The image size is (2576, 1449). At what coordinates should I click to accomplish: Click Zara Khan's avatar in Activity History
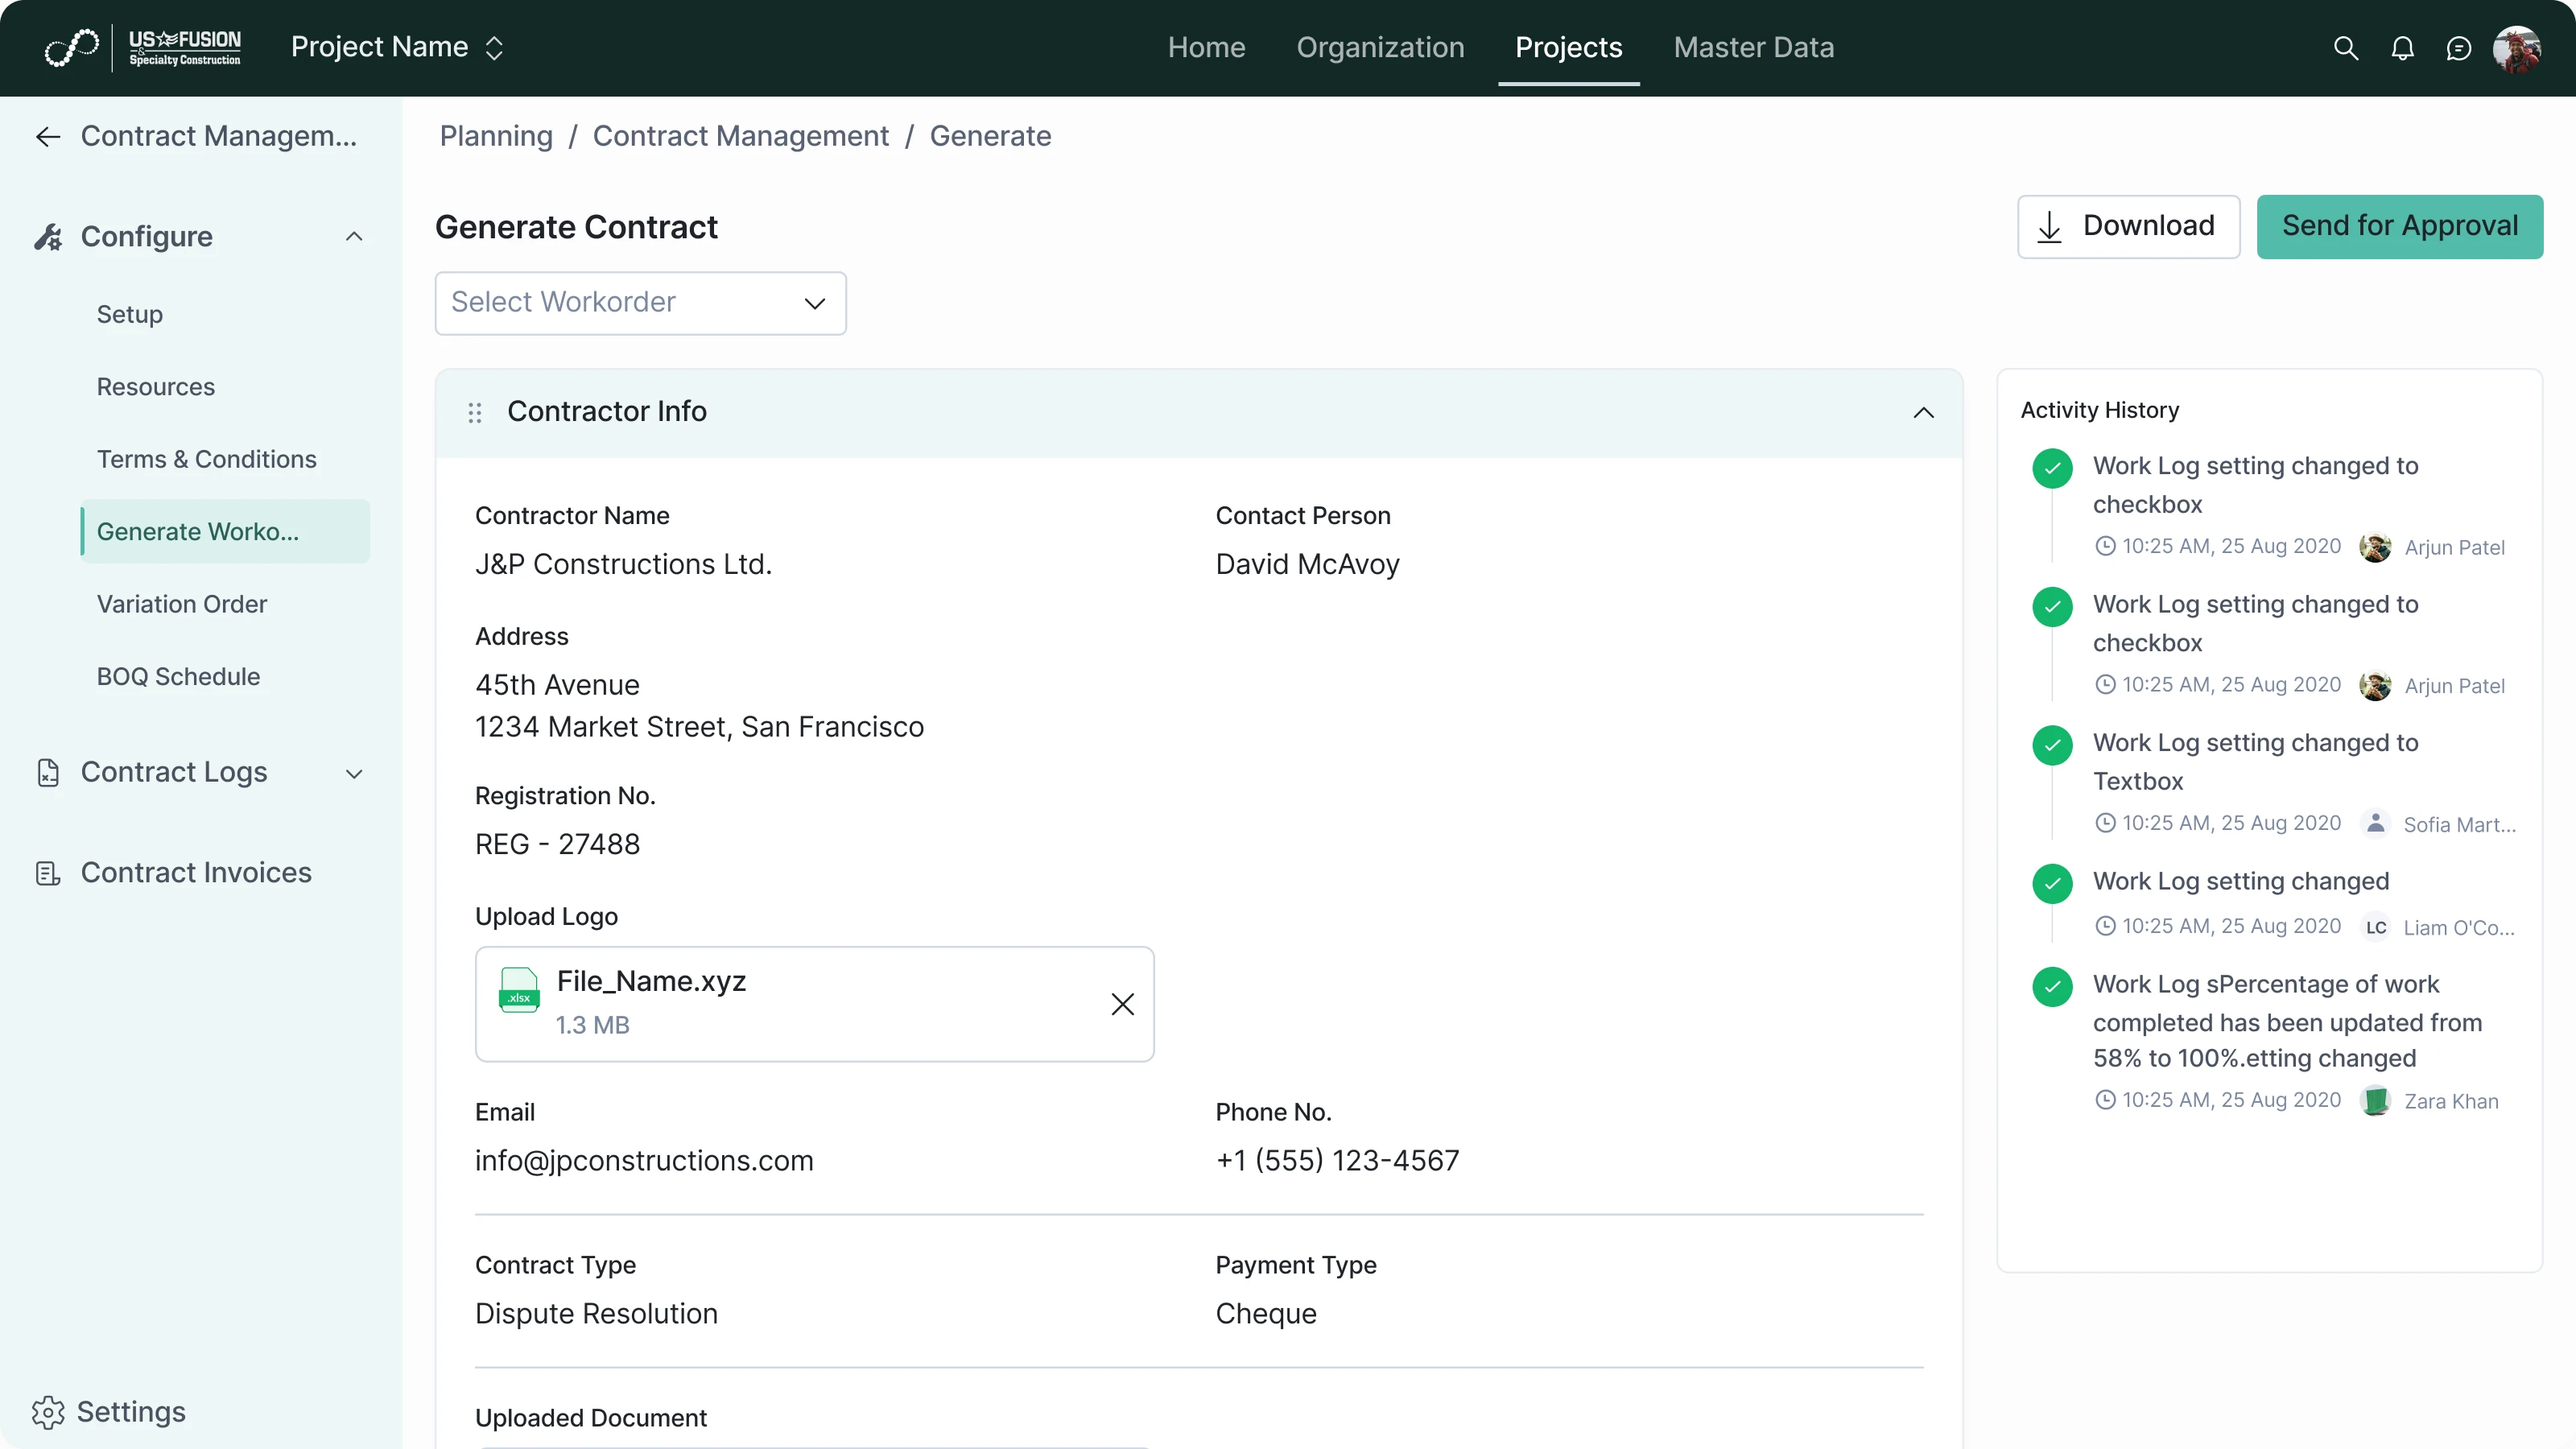(x=2375, y=1100)
